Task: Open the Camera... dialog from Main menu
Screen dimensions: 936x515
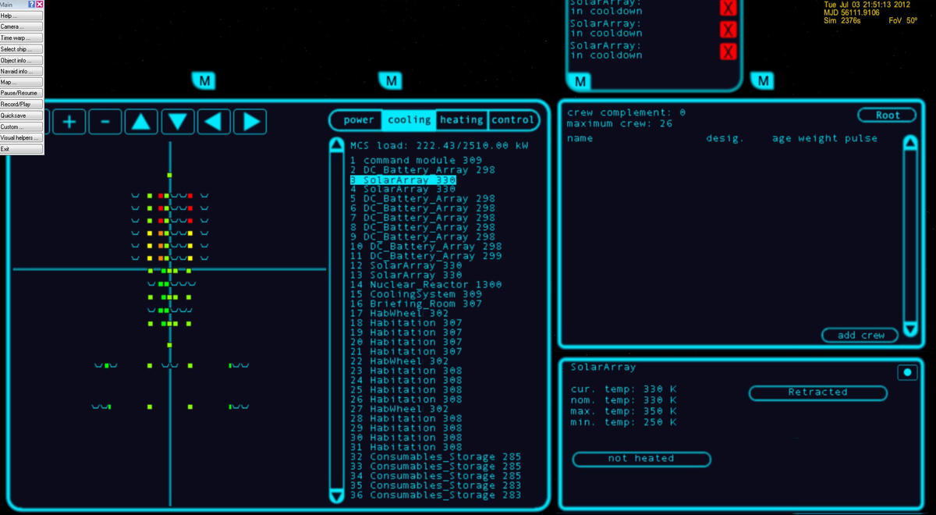Action: coord(22,27)
